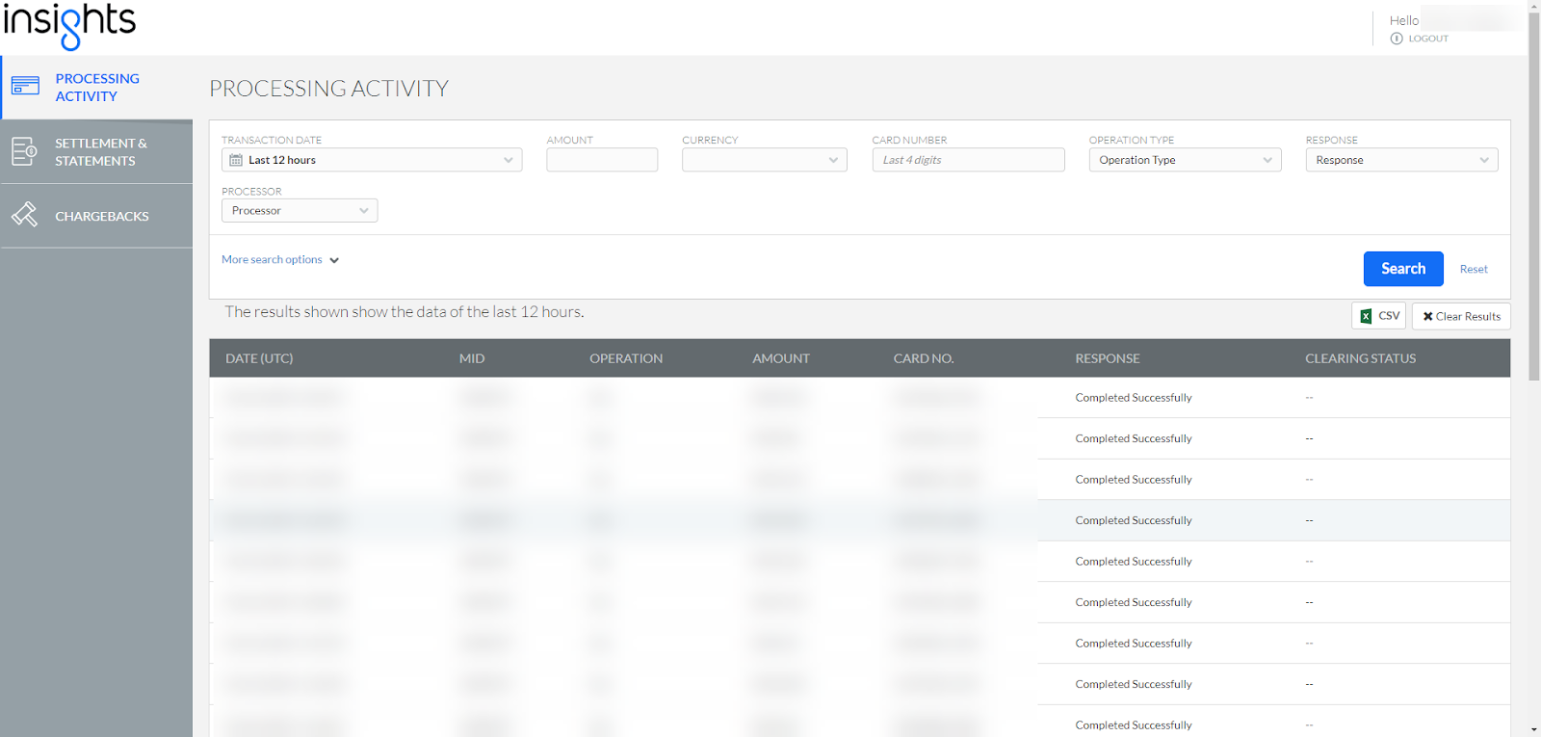This screenshot has height=737, width=1541.
Task: Go to the Chargebacks section
Action: tap(101, 217)
